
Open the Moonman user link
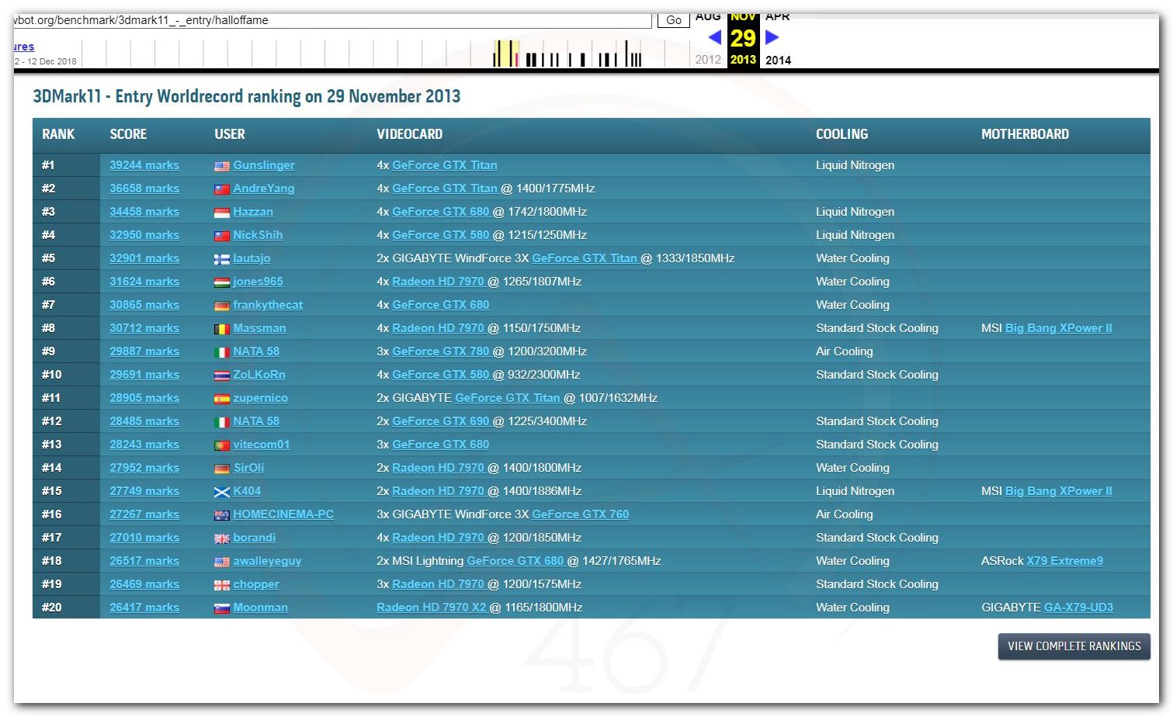pos(260,608)
